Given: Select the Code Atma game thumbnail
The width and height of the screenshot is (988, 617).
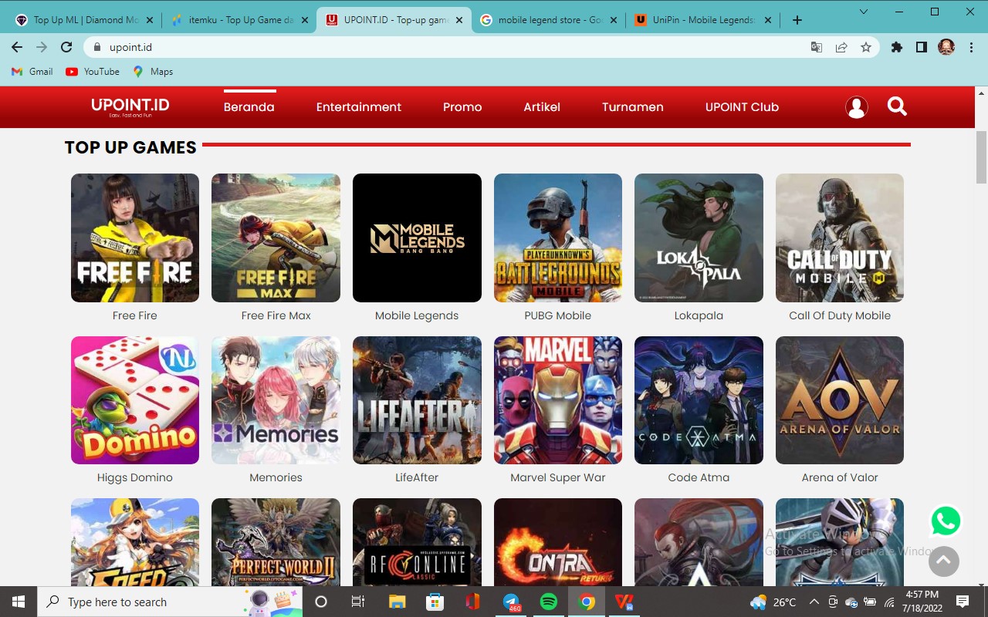Looking at the screenshot, I should (699, 400).
